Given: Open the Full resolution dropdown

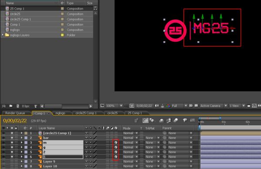Looking at the screenshot, I should point(179,106).
